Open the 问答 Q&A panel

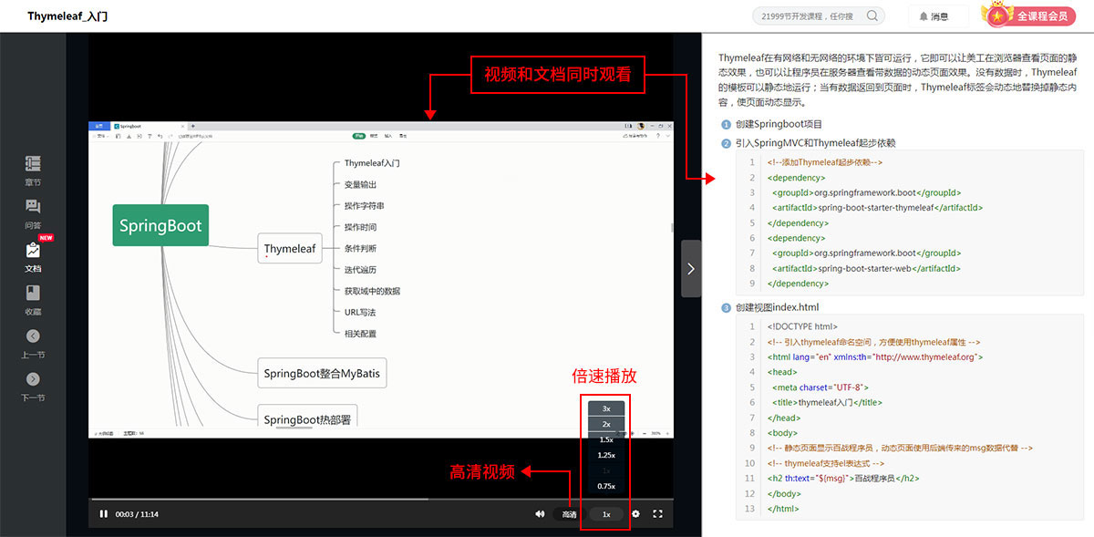click(x=33, y=213)
